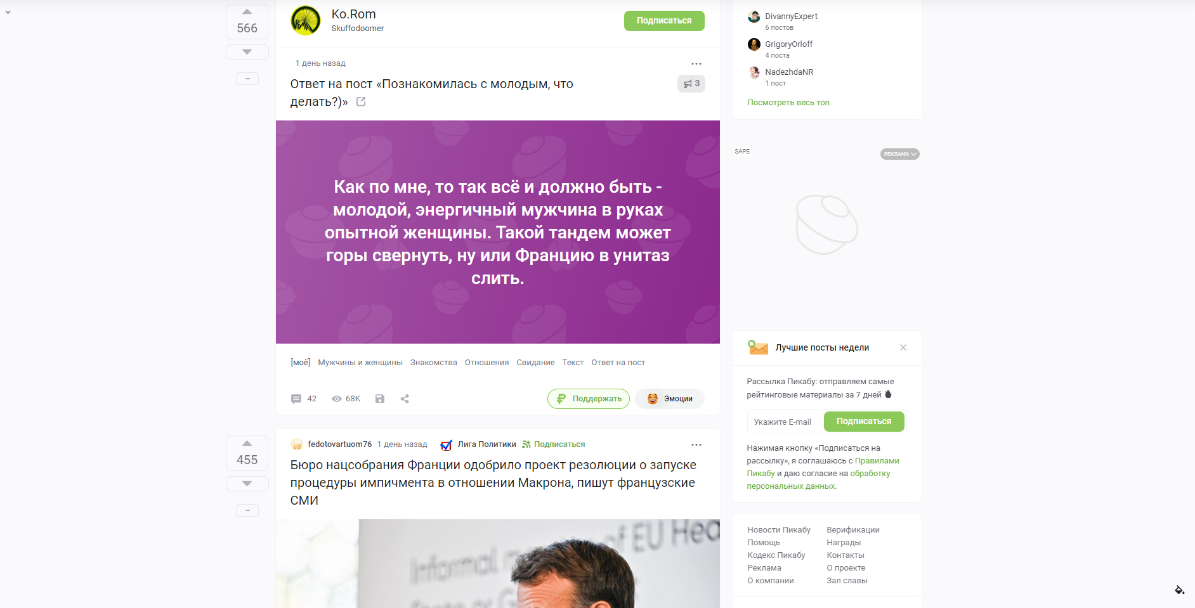
Task: Focus the Укажите E-mail input field
Action: point(785,422)
